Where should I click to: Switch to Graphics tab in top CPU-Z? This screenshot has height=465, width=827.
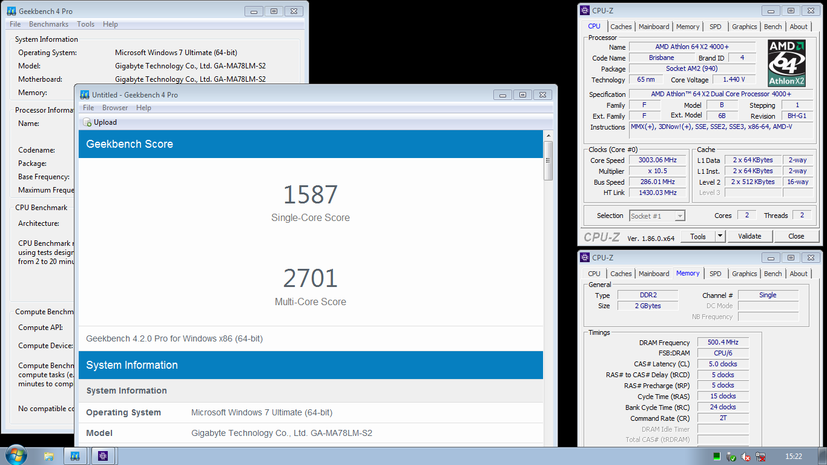(744, 27)
